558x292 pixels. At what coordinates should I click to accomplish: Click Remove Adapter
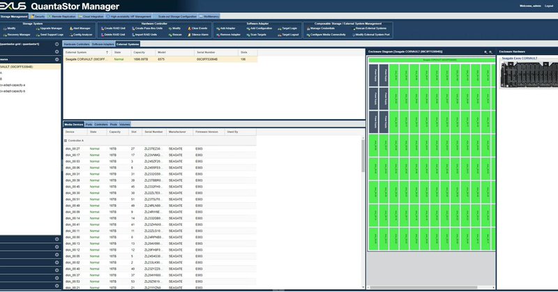[x=228, y=35]
